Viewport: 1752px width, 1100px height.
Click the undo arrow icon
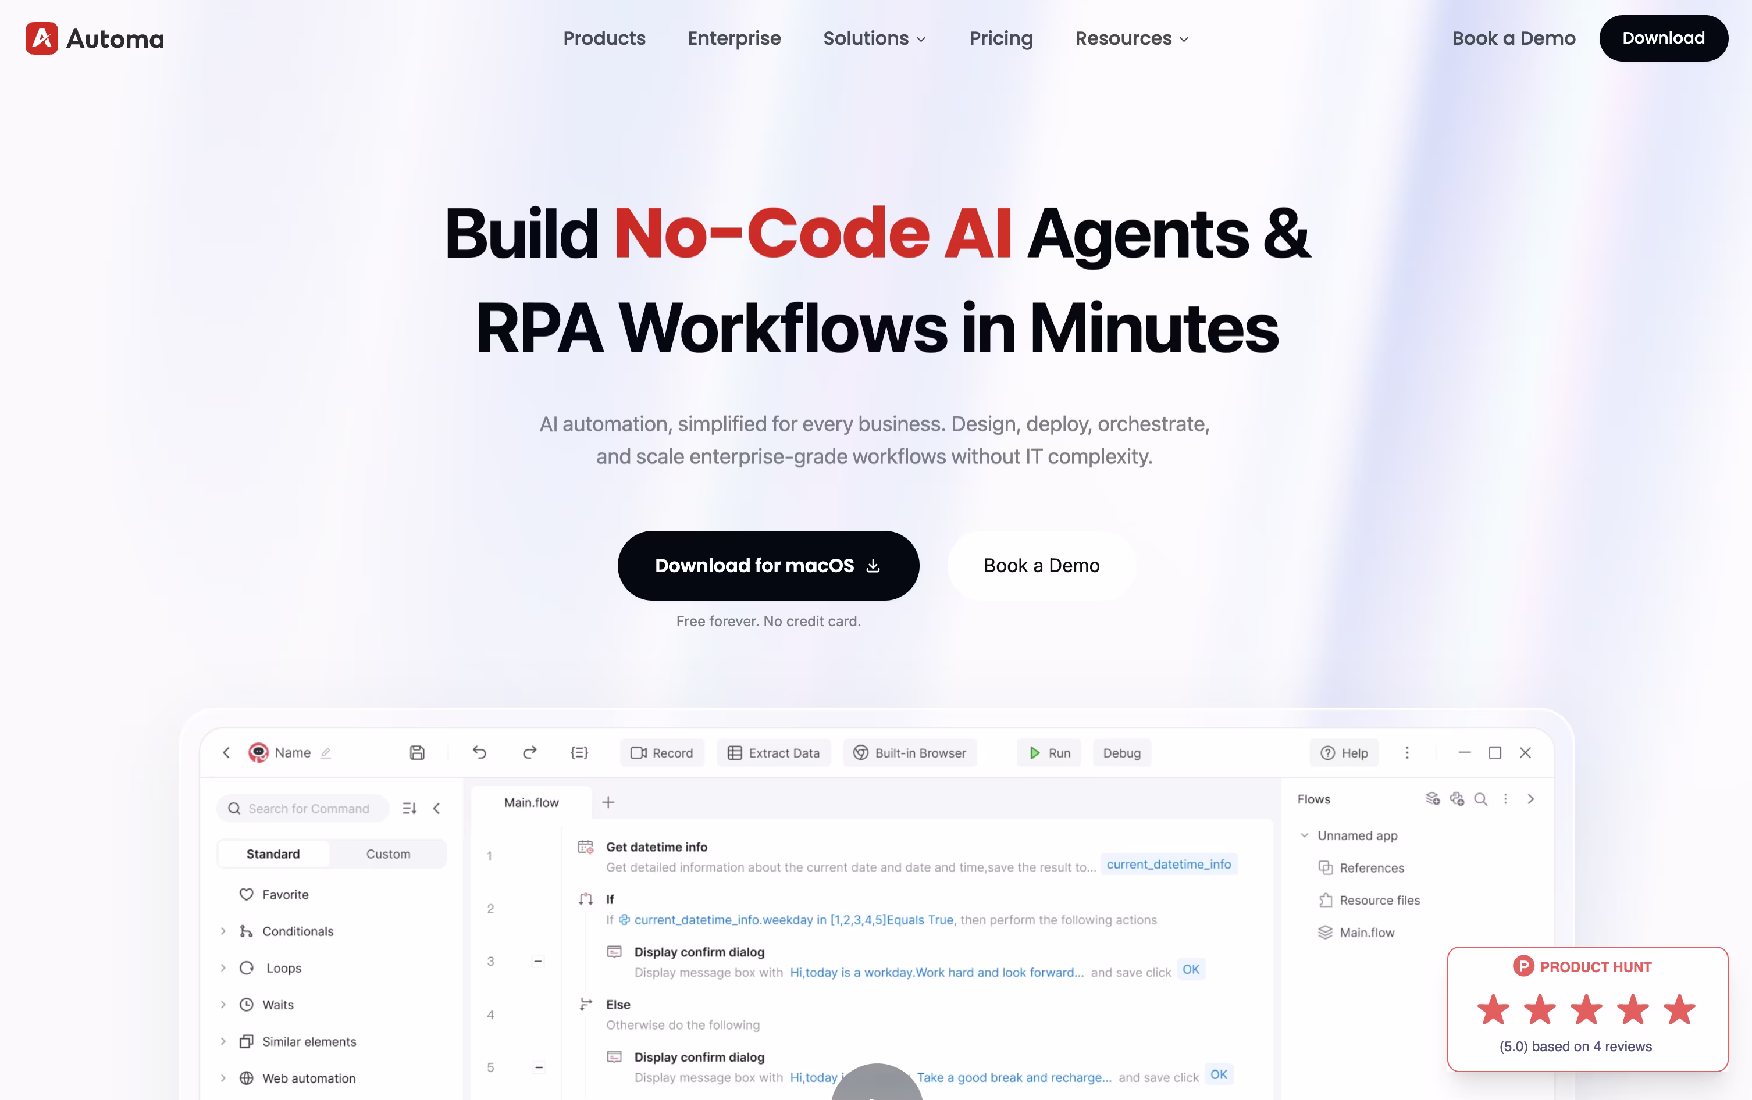479,752
